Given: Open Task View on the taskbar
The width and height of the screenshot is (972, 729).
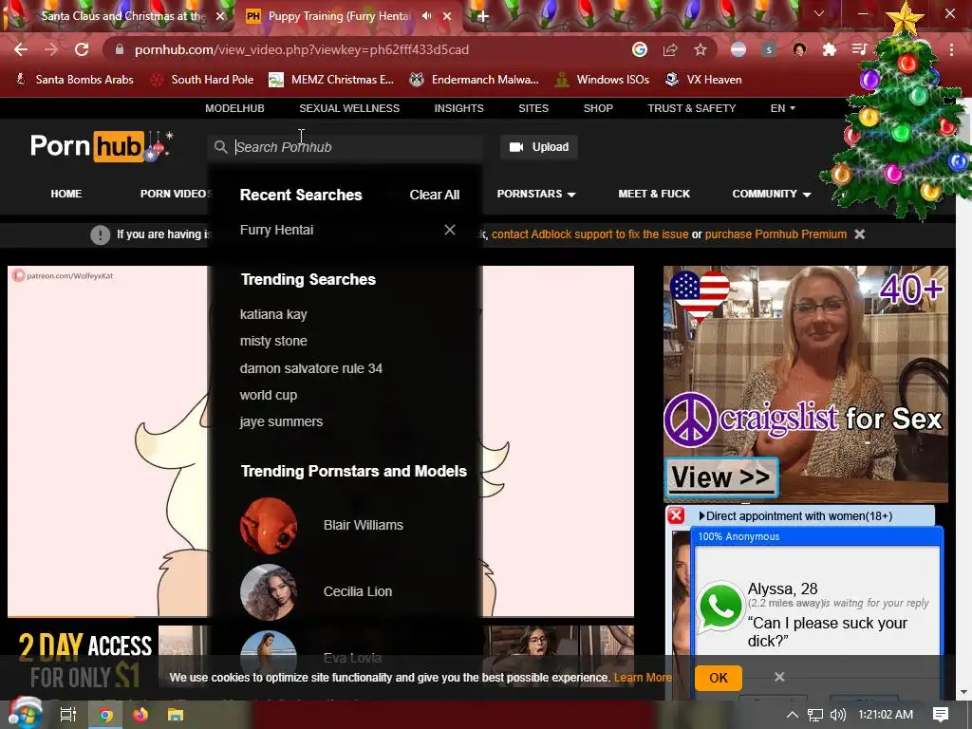Looking at the screenshot, I should (x=67, y=715).
